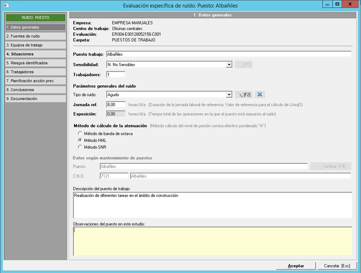Screen dimensions: 361x273
Task: Maximize the evaluation window
Action: (337, 4)
